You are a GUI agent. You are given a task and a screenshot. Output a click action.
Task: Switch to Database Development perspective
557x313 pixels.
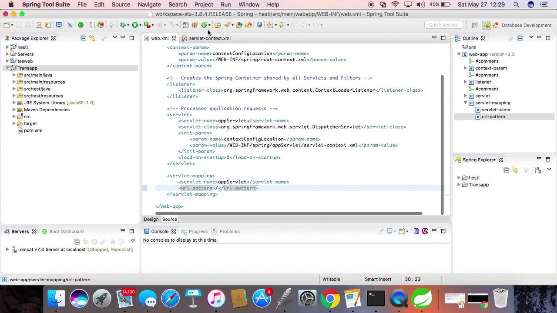(522, 25)
